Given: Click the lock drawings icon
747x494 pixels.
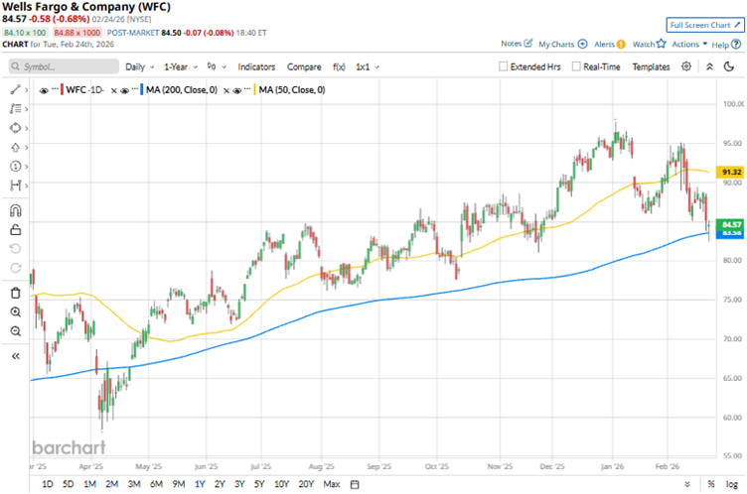Looking at the screenshot, I should [16, 230].
